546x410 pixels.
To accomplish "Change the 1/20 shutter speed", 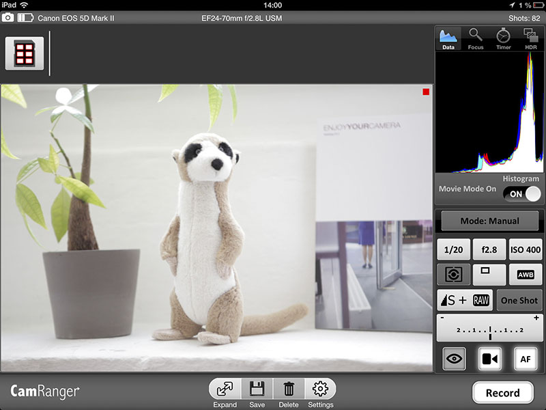I will click(453, 249).
